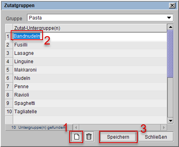The width and height of the screenshot is (179, 147).
Task: Click the vertical scrollbar thumb
Action: coord(170,54)
